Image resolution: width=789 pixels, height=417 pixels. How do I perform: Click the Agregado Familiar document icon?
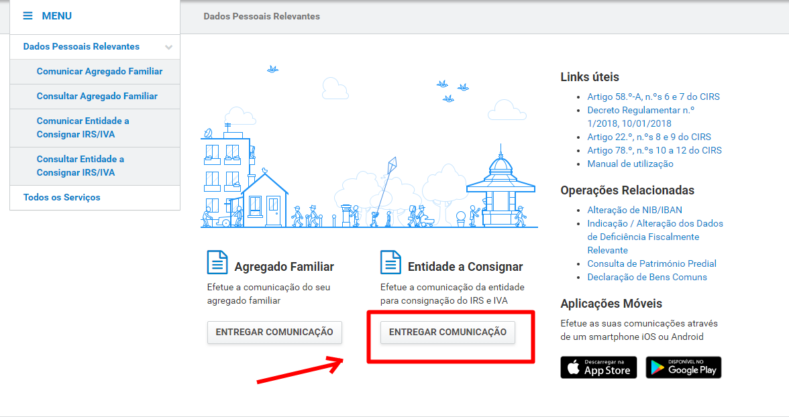[x=217, y=262]
